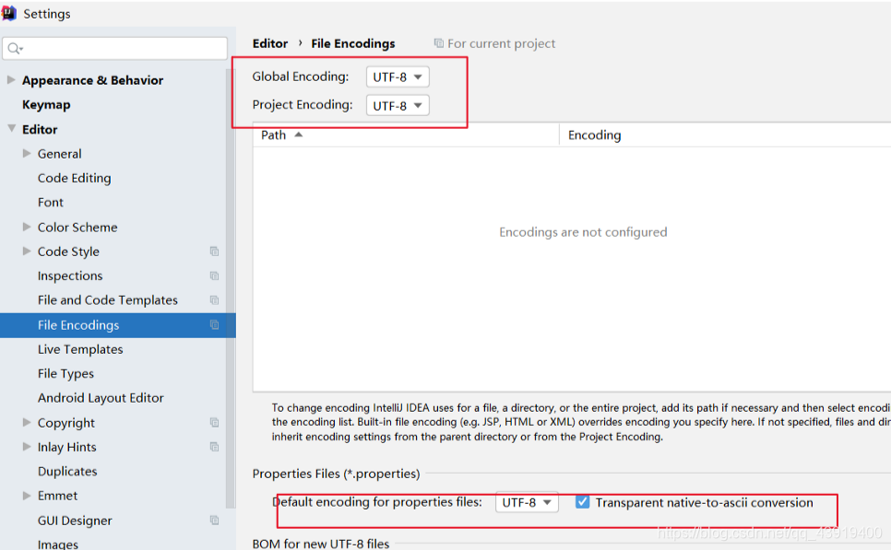Click Editor in the breadcrumb
The width and height of the screenshot is (891, 550).
click(270, 43)
